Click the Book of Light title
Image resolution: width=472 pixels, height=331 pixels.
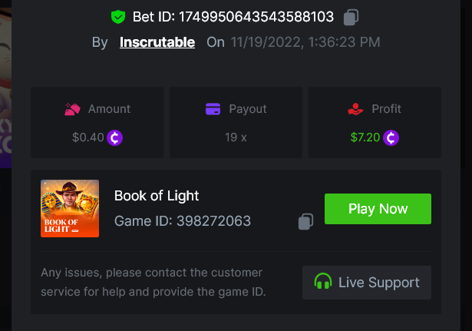[x=157, y=196]
